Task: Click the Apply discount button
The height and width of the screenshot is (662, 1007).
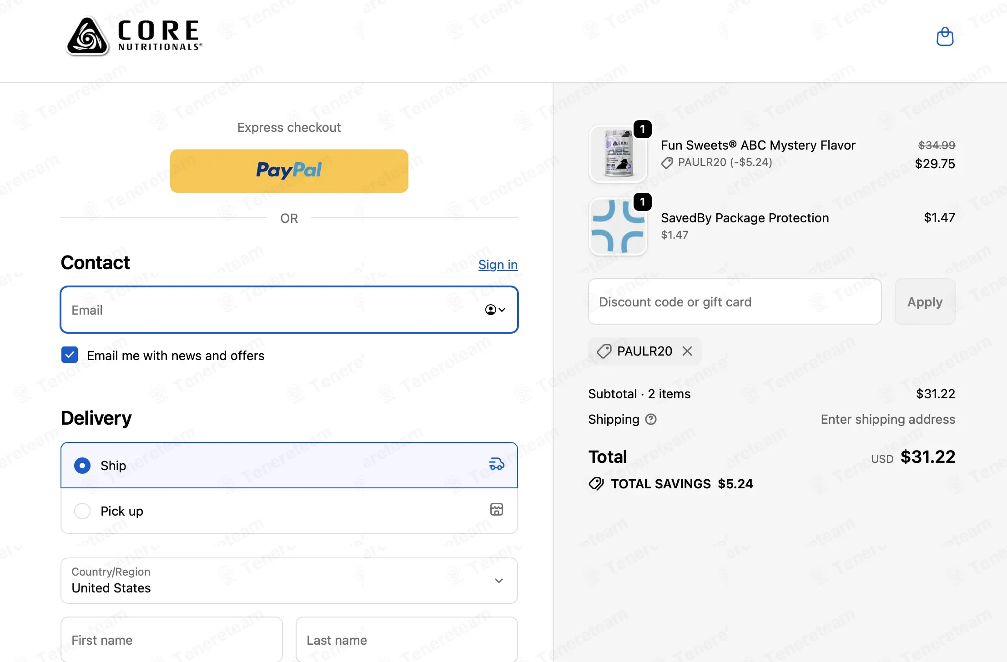Action: tap(925, 301)
